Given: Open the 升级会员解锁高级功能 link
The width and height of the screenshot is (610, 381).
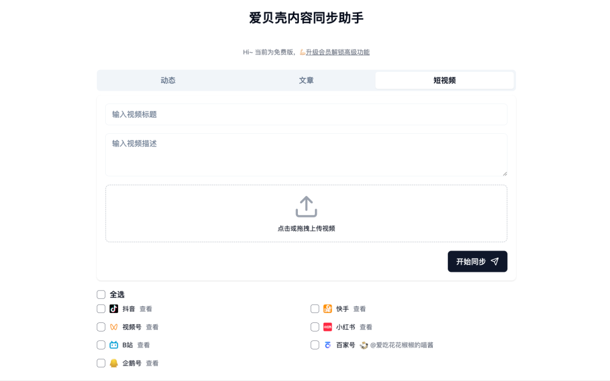Looking at the screenshot, I should click(x=338, y=52).
